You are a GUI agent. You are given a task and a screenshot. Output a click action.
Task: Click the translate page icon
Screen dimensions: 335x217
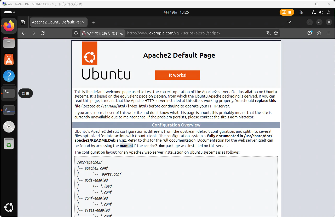(x=268, y=33)
